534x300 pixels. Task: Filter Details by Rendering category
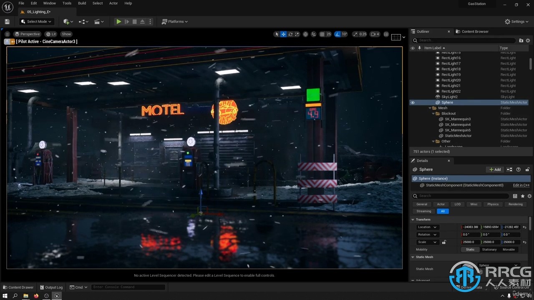515,204
